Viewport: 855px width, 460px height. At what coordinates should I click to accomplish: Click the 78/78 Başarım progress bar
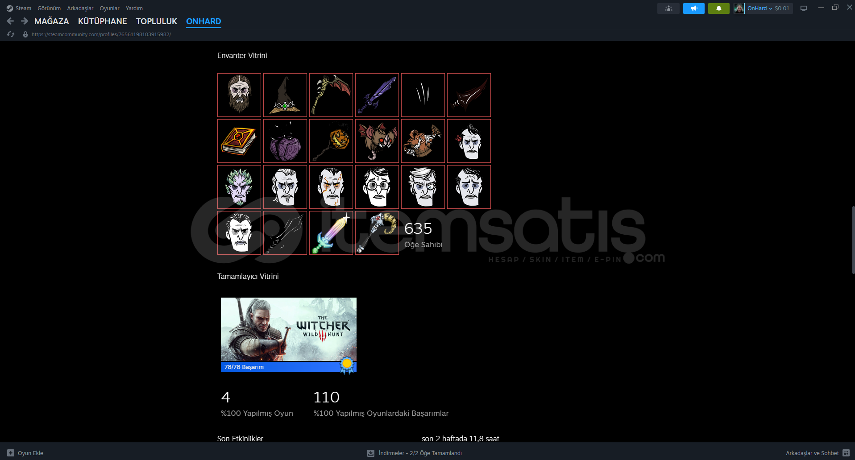click(x=289, y=367)
